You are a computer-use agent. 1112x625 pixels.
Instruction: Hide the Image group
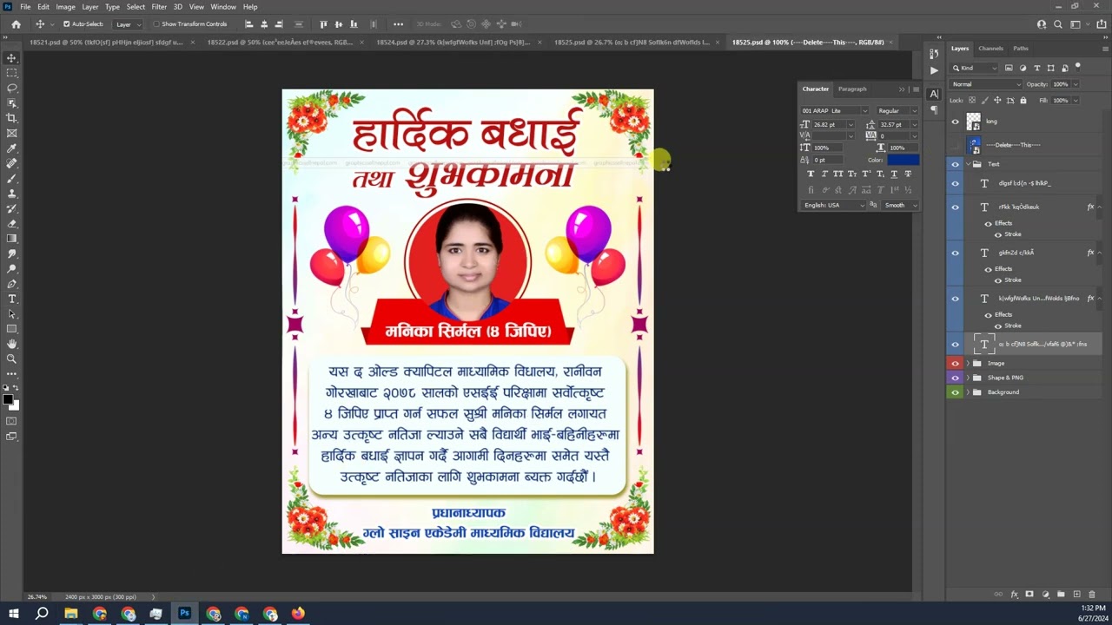point(956,364)
